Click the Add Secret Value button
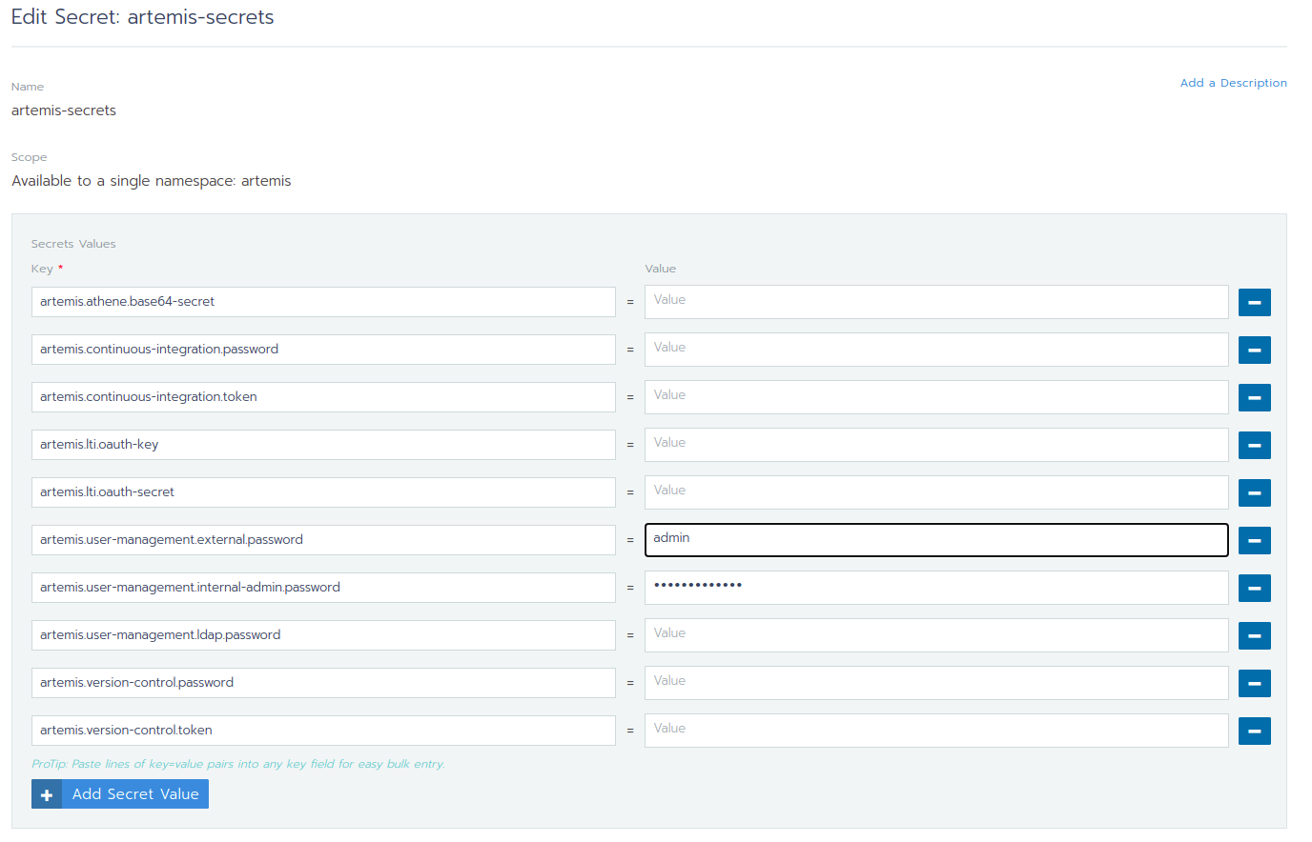 (x=120, y=793)
